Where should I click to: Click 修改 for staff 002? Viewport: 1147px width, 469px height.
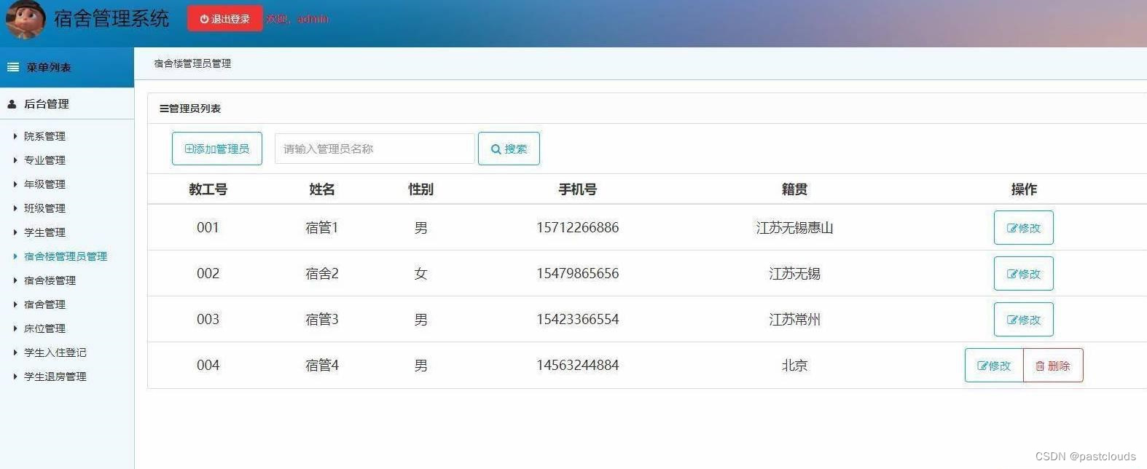tap(1023, 274)
